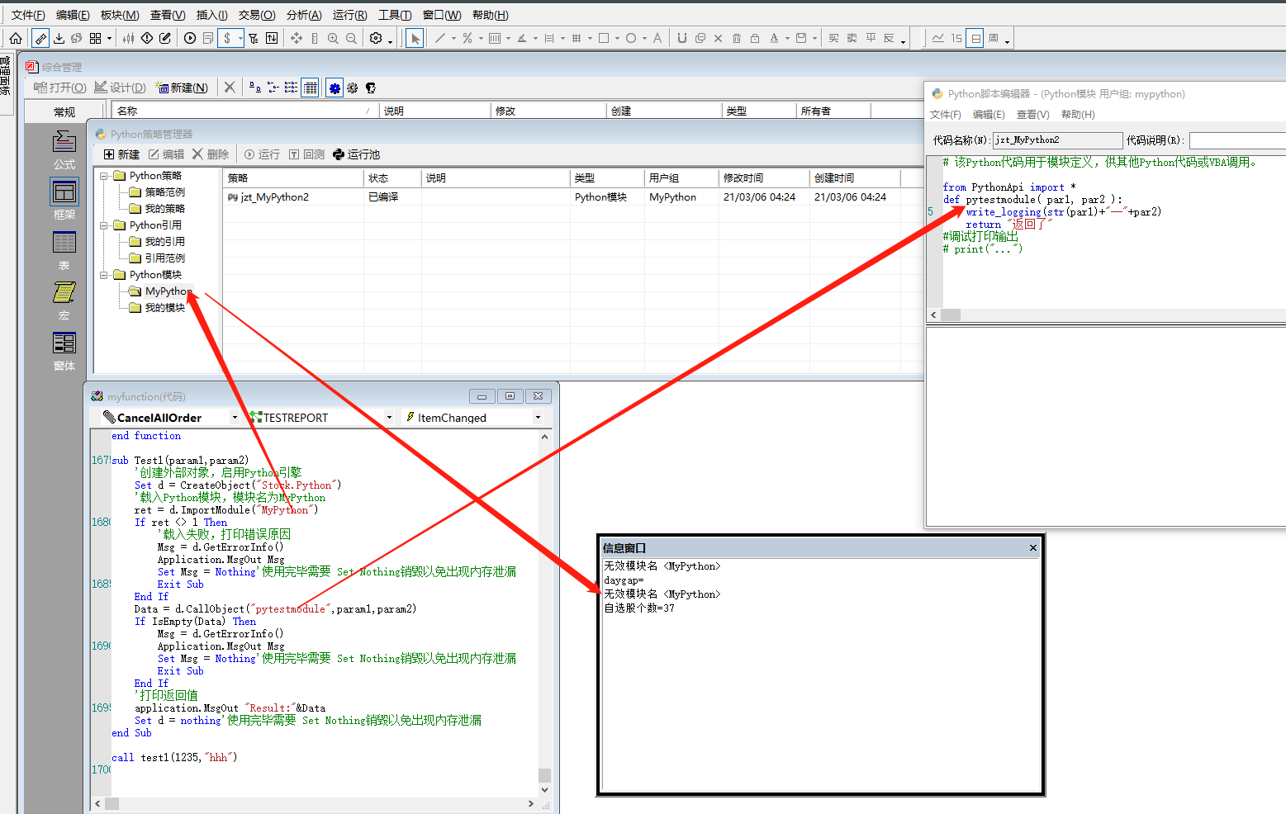
Task: Click the diamond alert warning icon
Action: [146, 38]
